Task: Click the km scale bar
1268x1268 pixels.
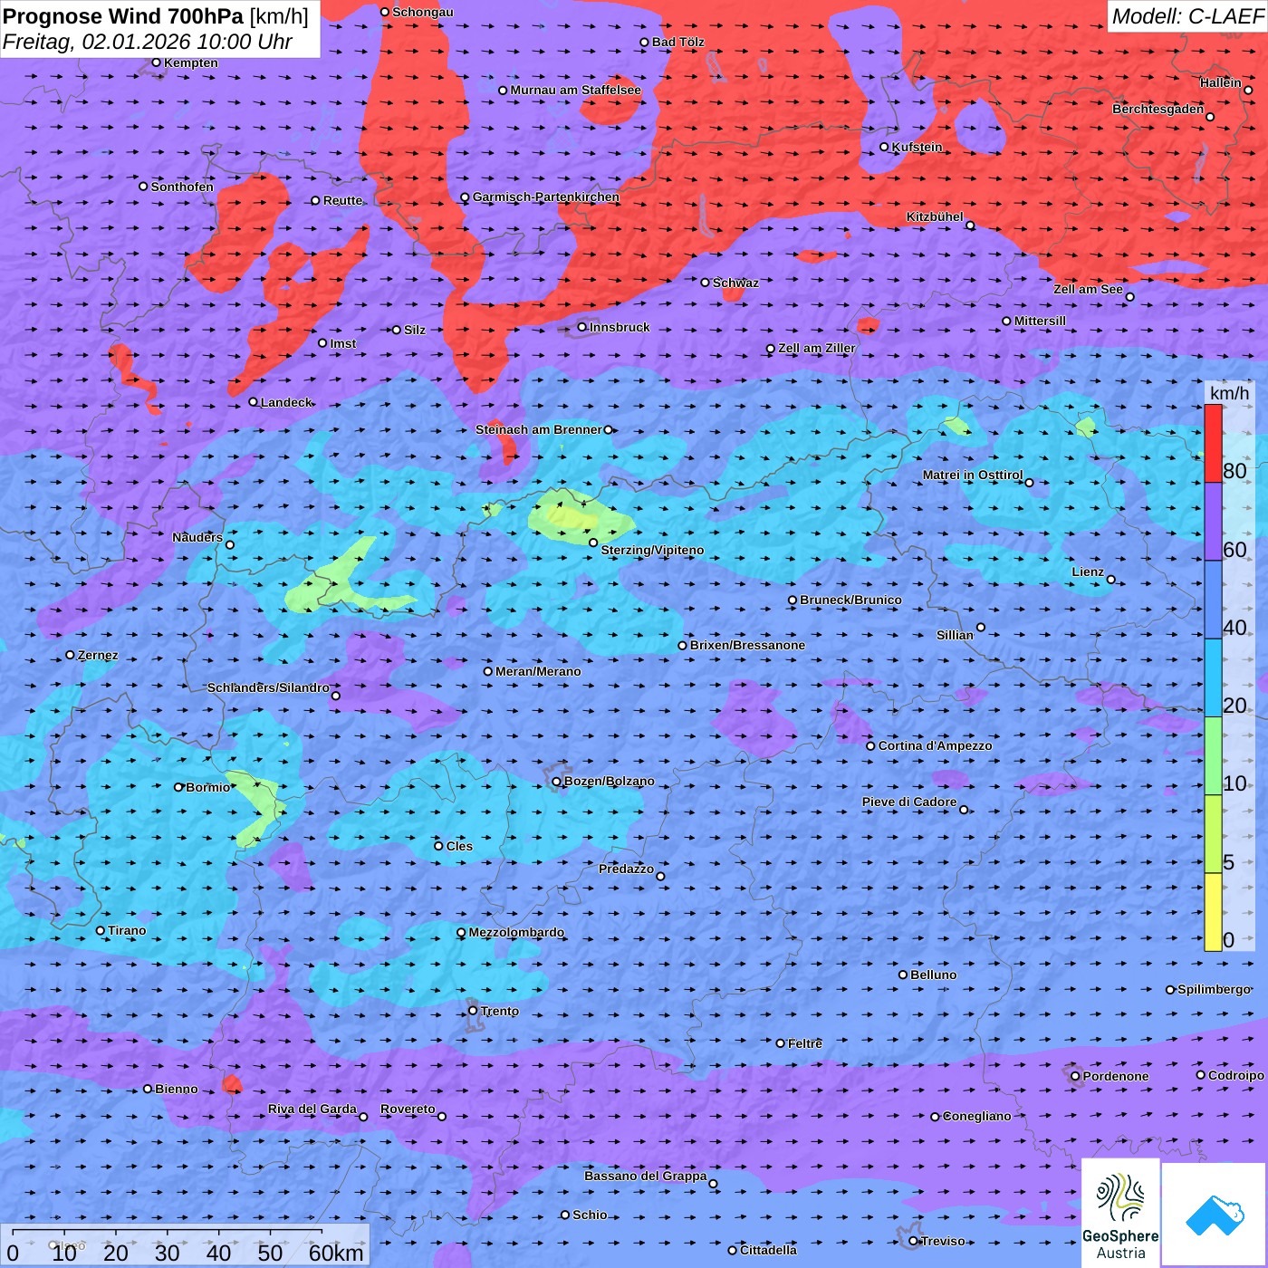Action: click(185, 1245)
